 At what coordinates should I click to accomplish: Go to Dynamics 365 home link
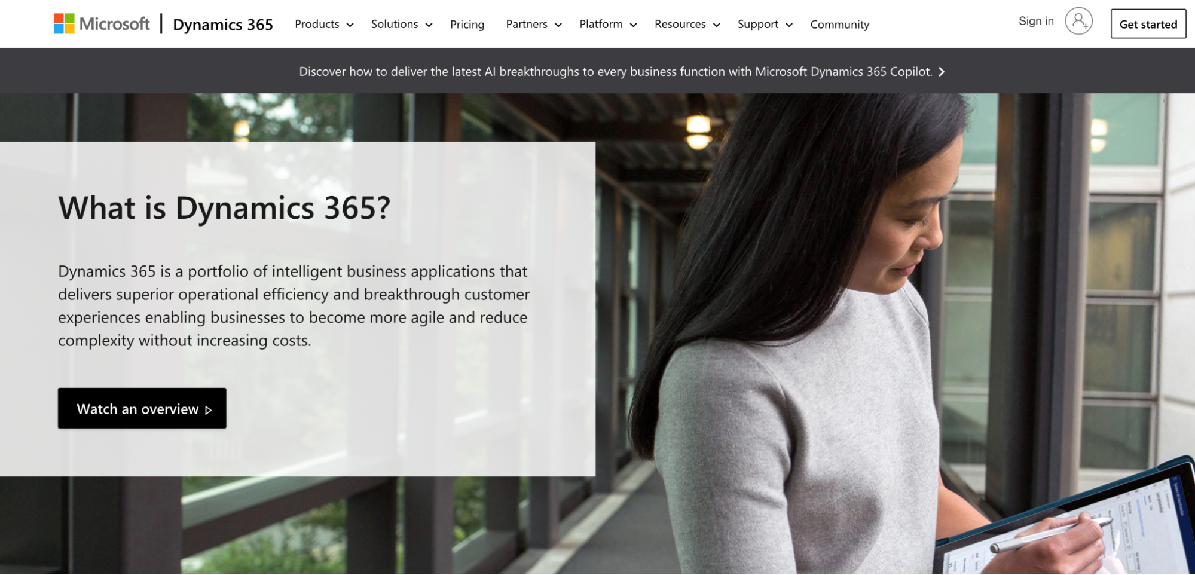222,25
